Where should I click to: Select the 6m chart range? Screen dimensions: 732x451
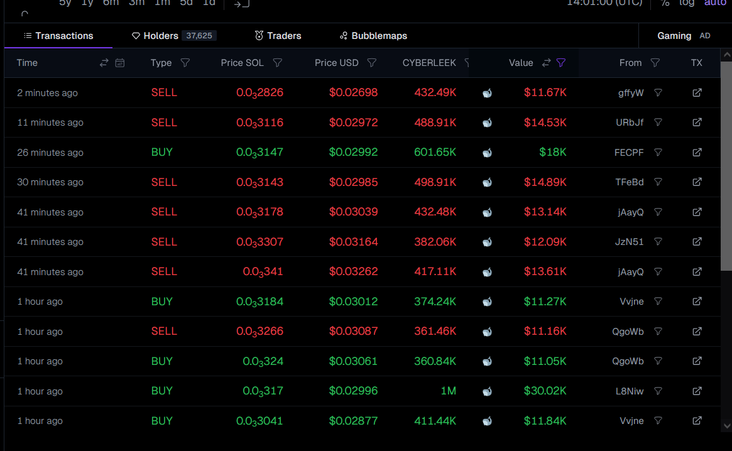pyautogui.click(x=111, y=3)
